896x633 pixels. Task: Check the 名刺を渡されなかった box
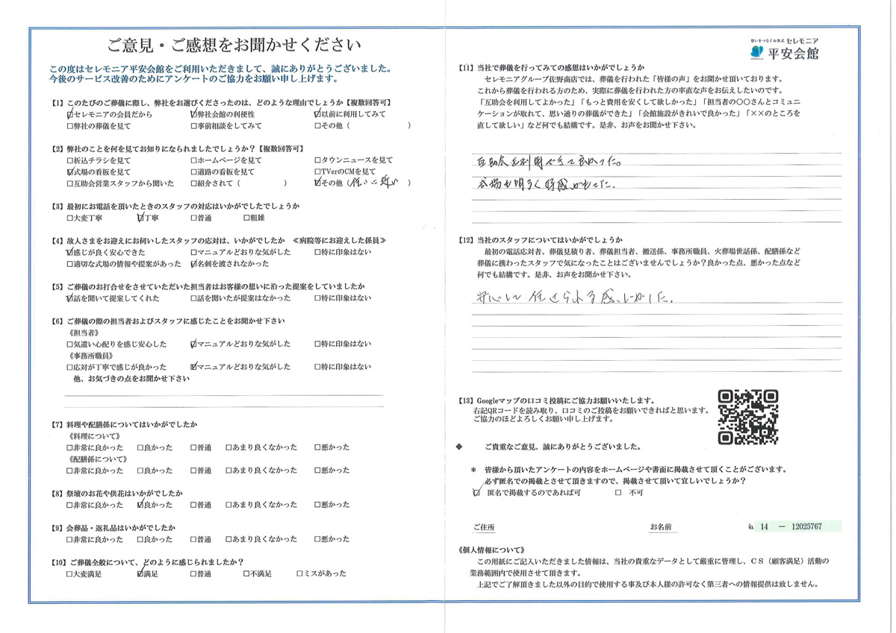(194, 265)
